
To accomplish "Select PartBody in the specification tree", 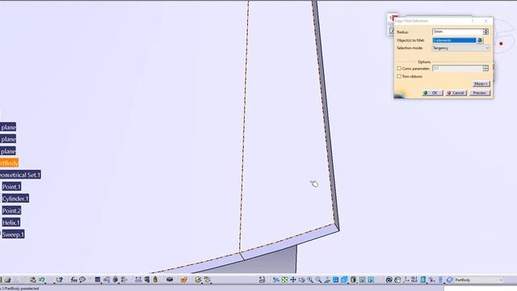I will [x=9, y=163].
